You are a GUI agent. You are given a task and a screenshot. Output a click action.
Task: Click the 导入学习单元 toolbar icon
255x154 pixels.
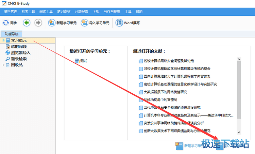point(84,23)
